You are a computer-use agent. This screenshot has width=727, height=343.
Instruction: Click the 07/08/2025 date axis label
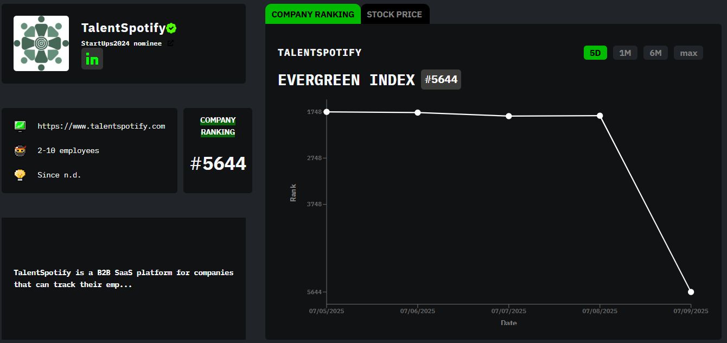point(600,311)
